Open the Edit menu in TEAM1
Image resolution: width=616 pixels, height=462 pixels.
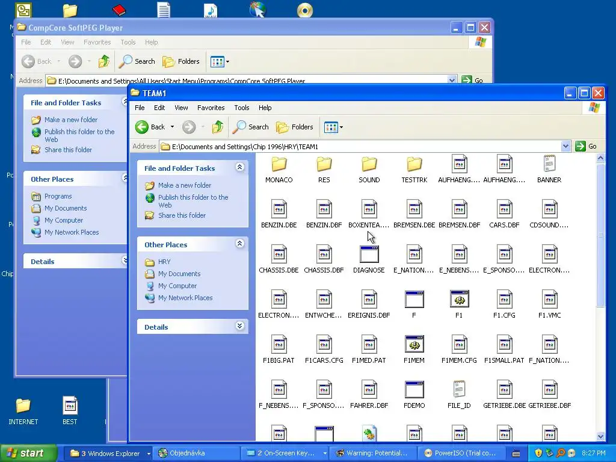tap(159, 108)
